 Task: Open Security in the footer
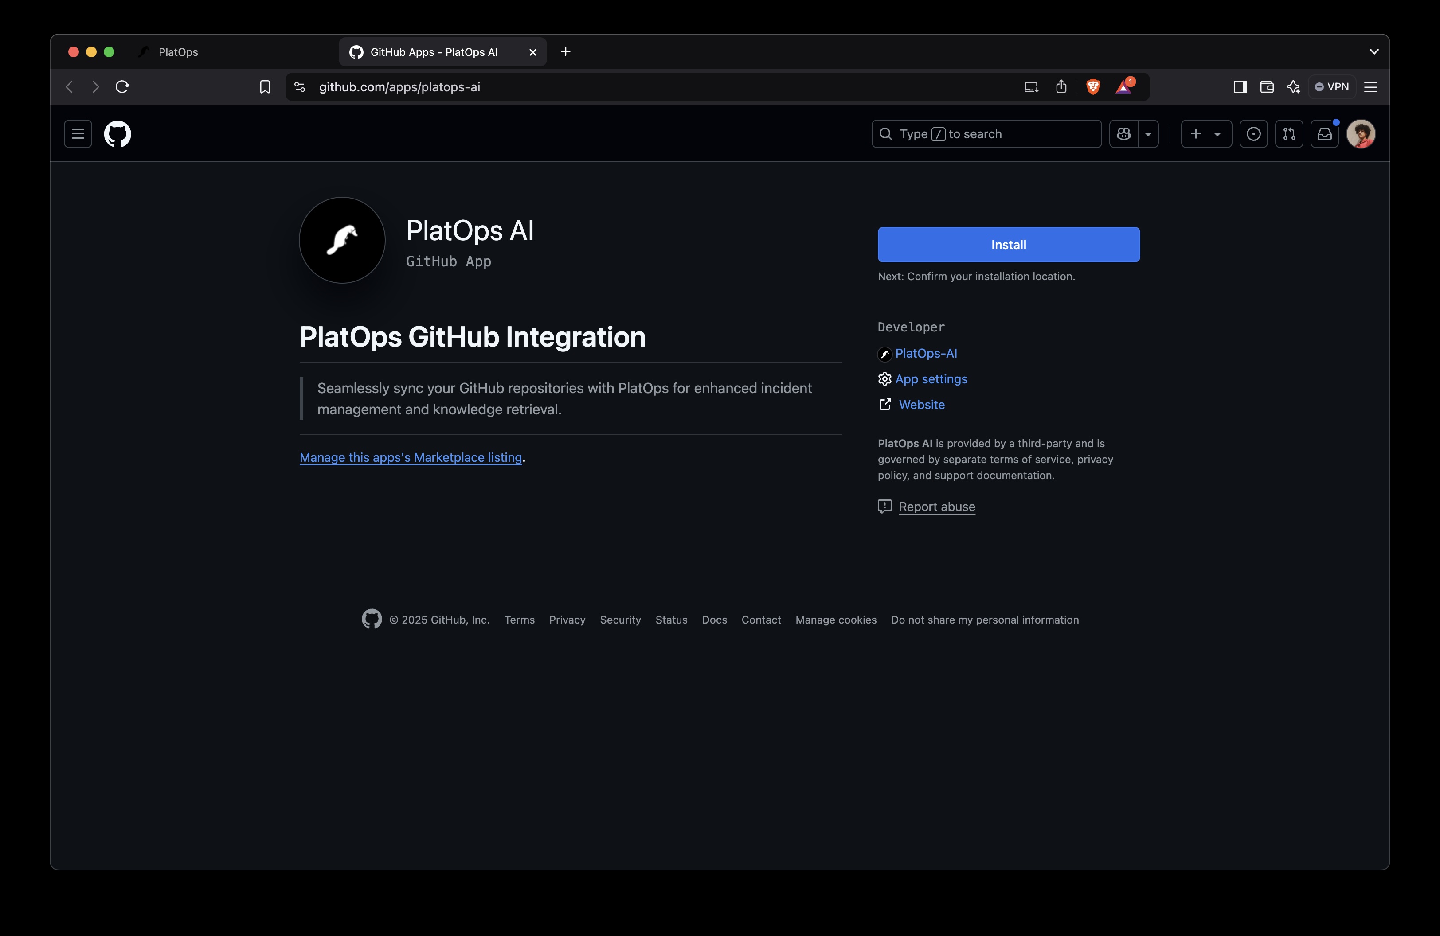pyautogui.click(x=620, y=620)
